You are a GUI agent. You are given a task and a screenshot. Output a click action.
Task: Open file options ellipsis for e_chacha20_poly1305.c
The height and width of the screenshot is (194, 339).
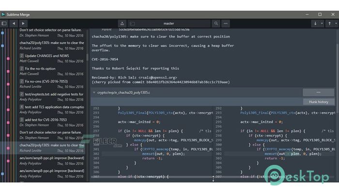pyautogui.click(x=318, y=92)
